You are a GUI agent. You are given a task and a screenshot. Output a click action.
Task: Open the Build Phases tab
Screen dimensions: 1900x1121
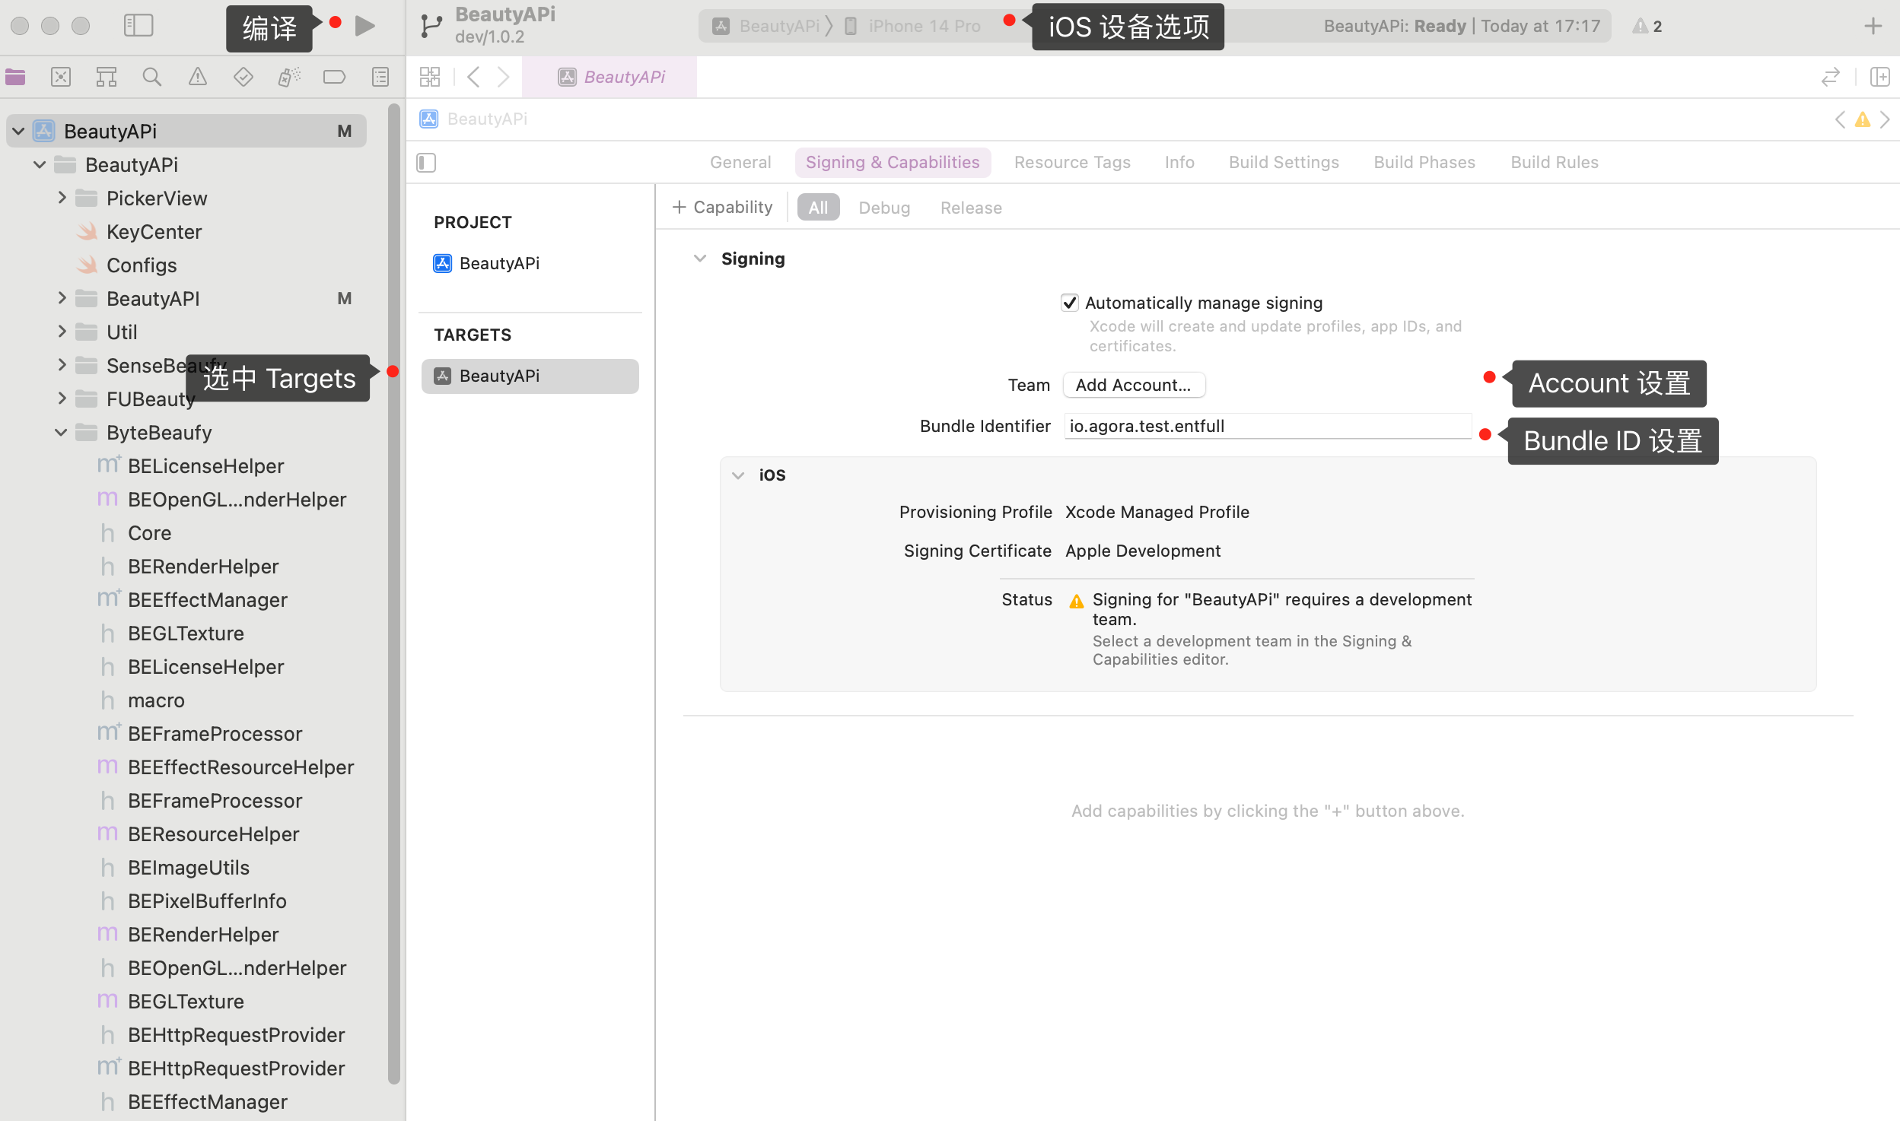[x=1424, y=162]
